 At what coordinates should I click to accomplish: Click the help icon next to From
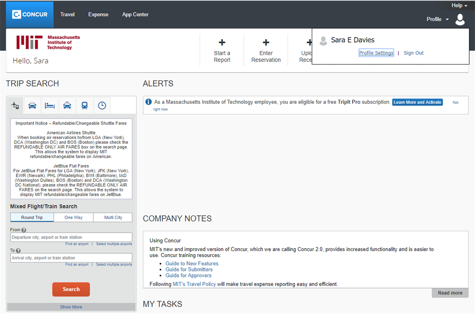point(24,230)
